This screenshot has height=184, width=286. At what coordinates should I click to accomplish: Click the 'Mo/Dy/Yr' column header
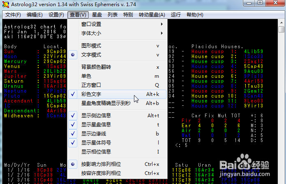coord(17,165)
